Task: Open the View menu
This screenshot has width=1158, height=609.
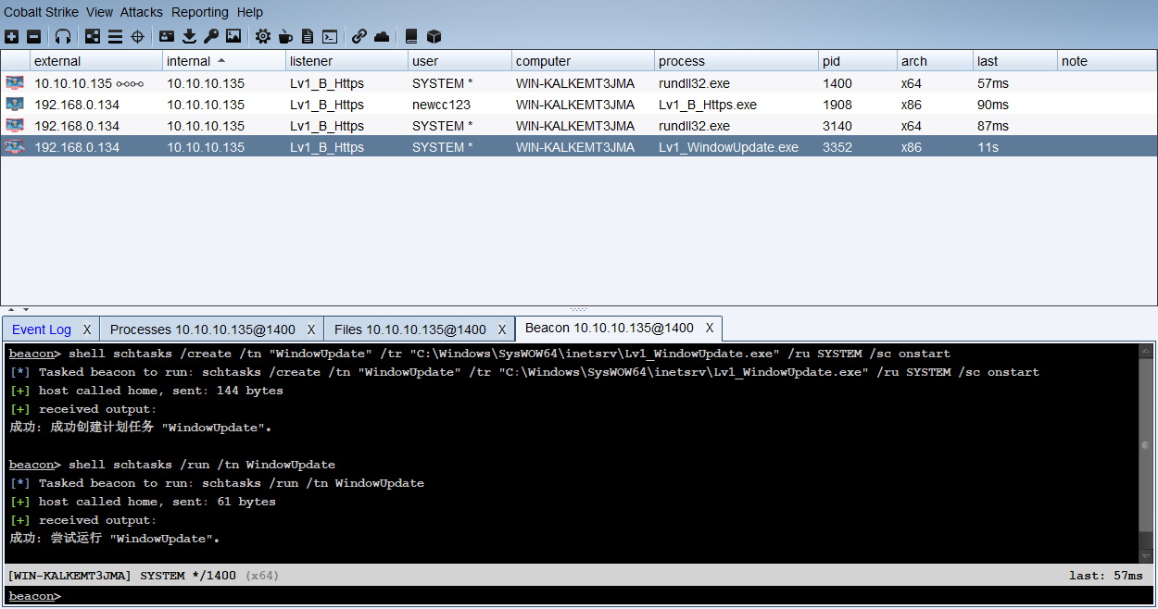Action: click(x=99, y=12)
